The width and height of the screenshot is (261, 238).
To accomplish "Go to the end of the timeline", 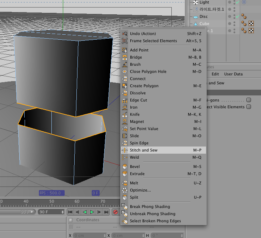I will (x=106, y=212).
